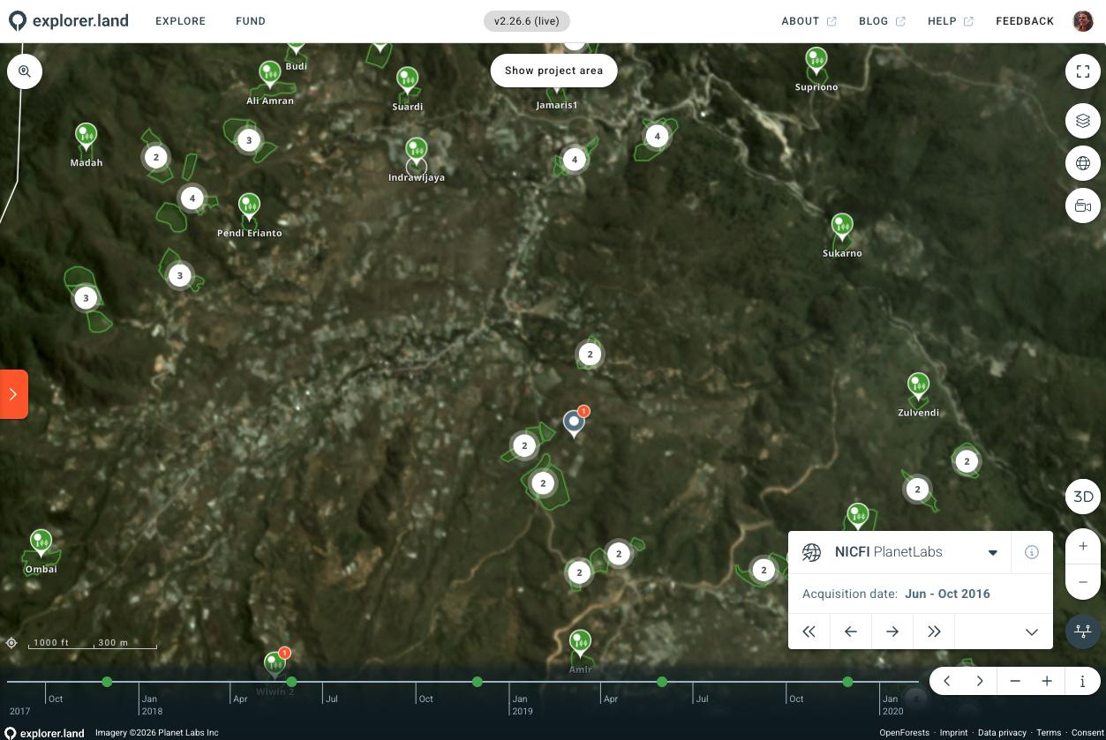Screen dimensions: 1106x740
Task: Select timeline dot between Apr and Jul 2018
Action: 291,682
